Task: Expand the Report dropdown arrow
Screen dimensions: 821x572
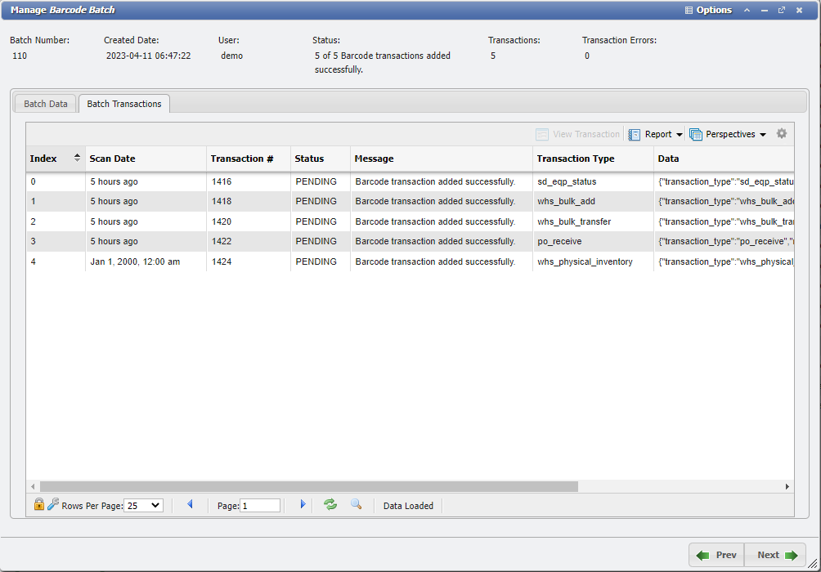Action: (680, 133)
